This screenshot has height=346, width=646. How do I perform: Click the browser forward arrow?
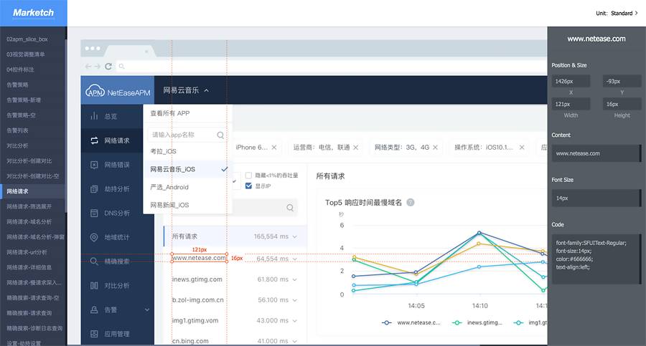(97, 66)
